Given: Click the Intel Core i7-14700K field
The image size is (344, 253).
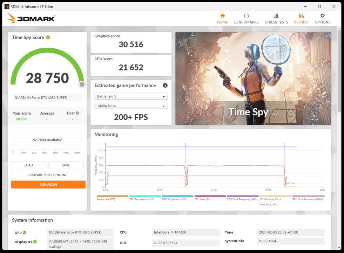Looking at the screenshot, I should pos(186,232).
